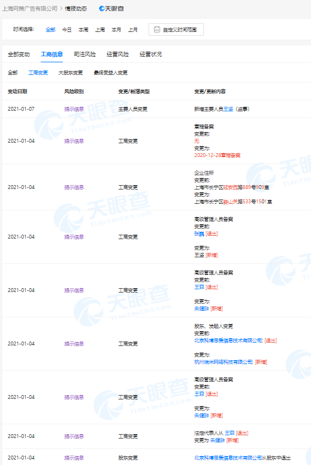Open the custom date range calendar picker
Image resolution: width=311 pixels, height=465 pixels.
click(176, 30)
